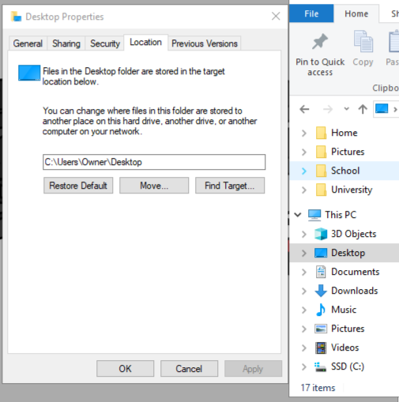Open SSD (C:) drive icon
Viewport: 399px width, 402px height.
321,366
